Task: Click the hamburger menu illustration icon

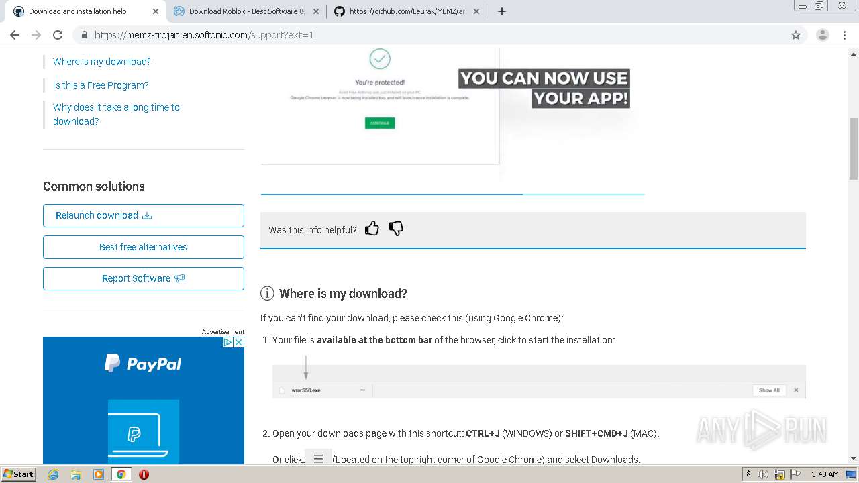Action: tap(318, 459)
